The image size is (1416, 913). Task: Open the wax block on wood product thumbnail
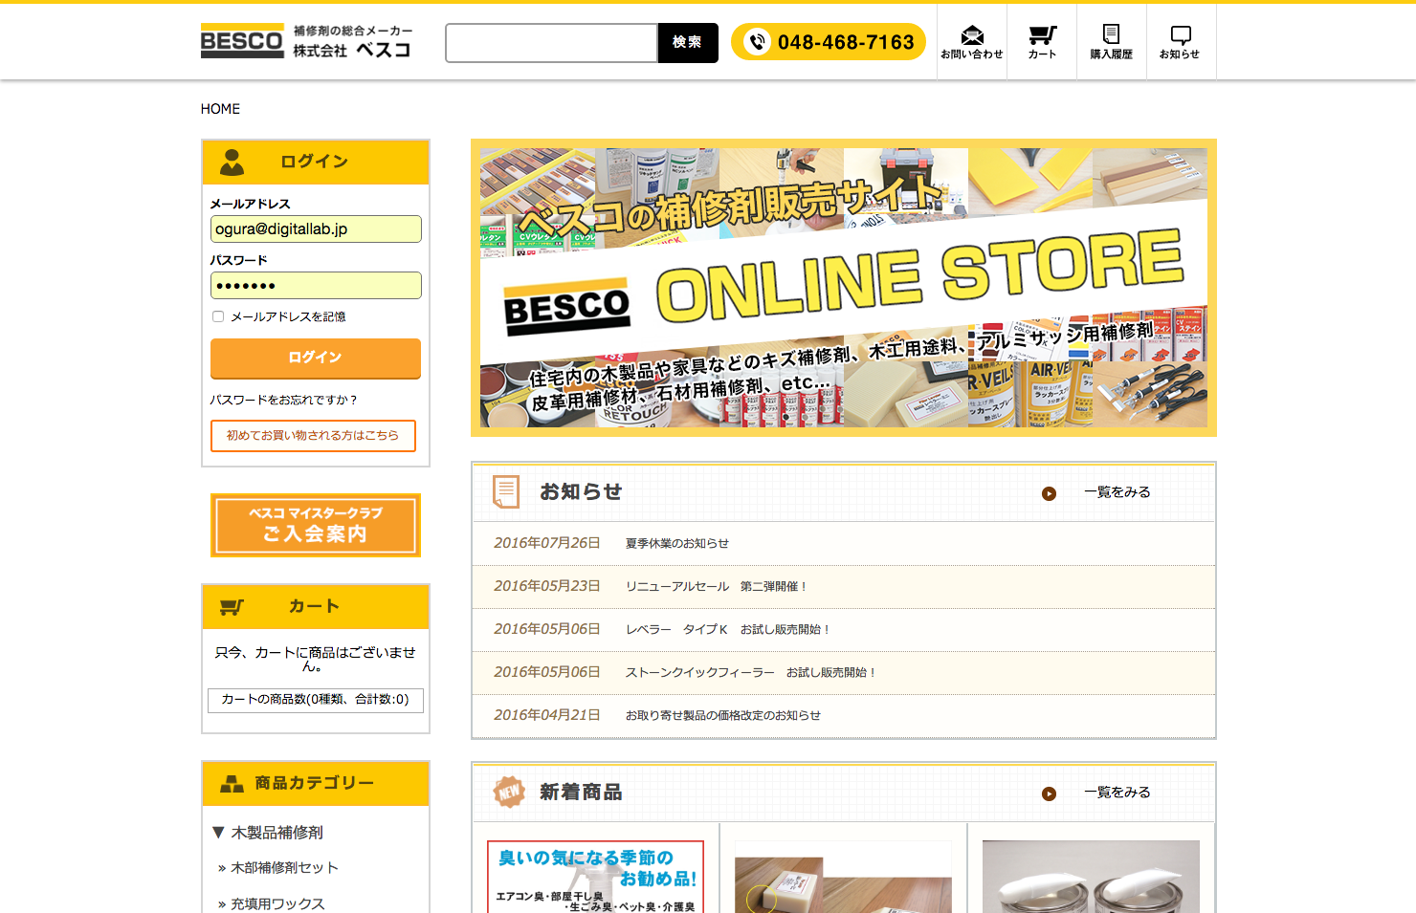click(x=843, y=877)
